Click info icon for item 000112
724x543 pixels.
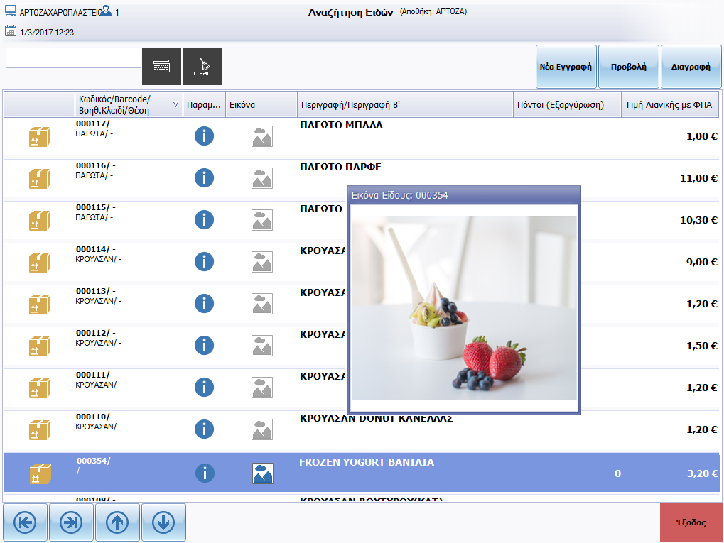pyautogui.click(x=204, y=346)
